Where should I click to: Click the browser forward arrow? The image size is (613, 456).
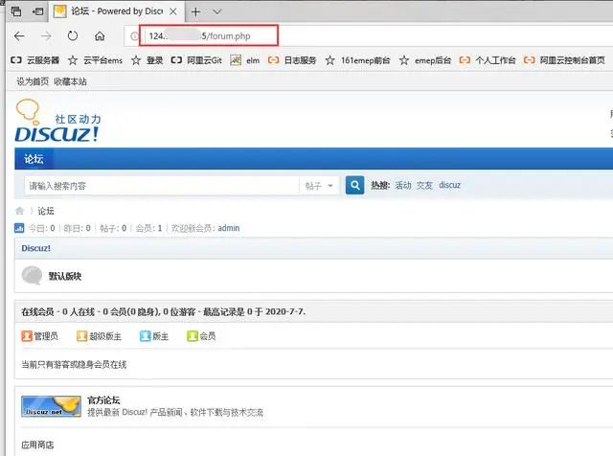(x=46, y=36)
